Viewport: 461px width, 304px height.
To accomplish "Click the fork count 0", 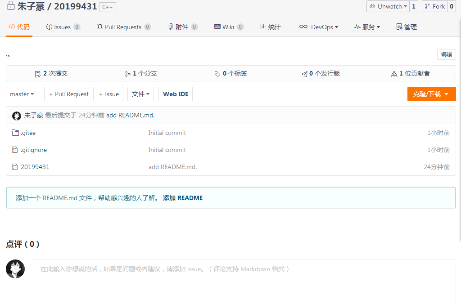I will coord(452,6).
